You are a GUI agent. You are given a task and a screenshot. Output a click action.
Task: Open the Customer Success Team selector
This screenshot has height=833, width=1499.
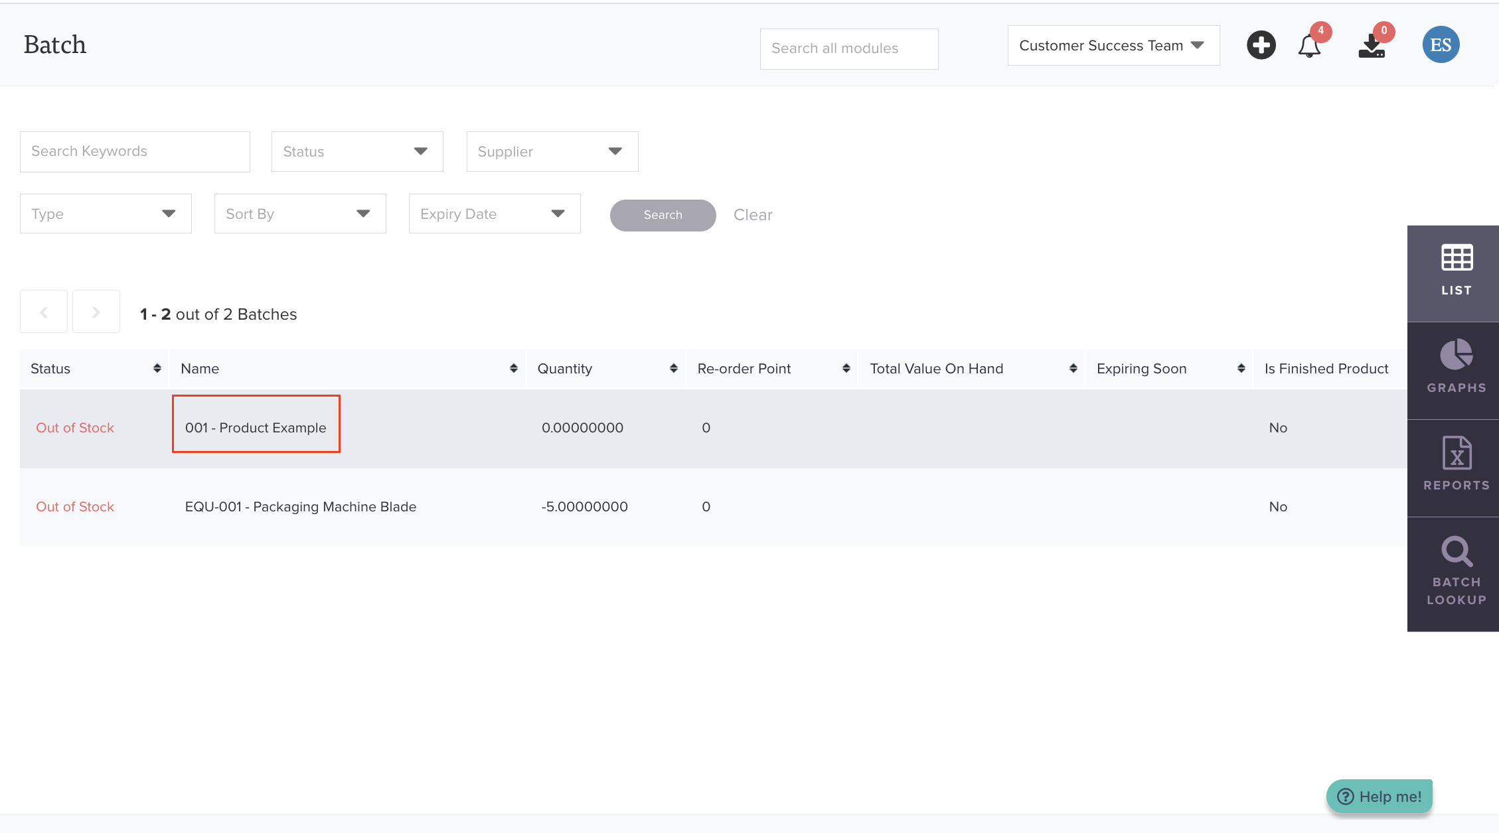[x=1113, y=46]
